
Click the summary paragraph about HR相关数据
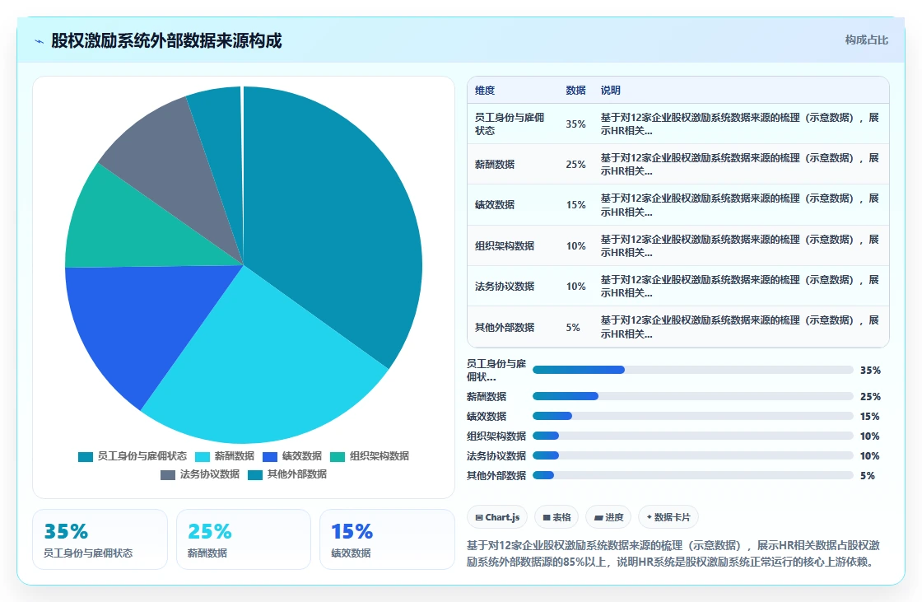coord(673,553)
